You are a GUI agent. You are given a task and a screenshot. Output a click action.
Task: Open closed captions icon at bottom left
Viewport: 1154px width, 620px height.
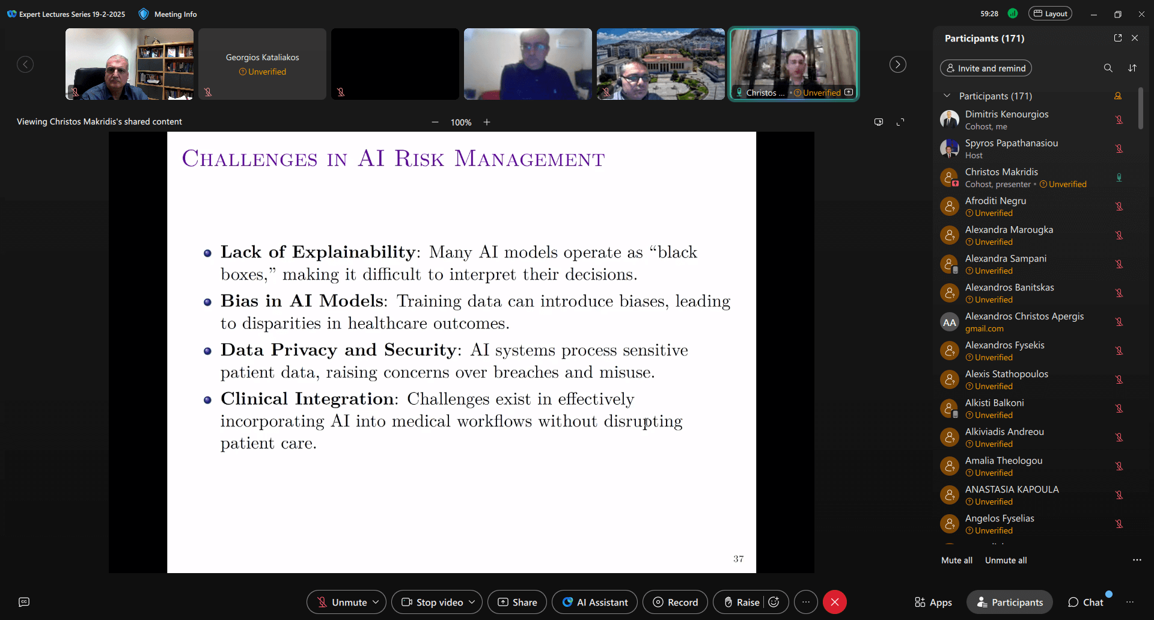[24, 602]
